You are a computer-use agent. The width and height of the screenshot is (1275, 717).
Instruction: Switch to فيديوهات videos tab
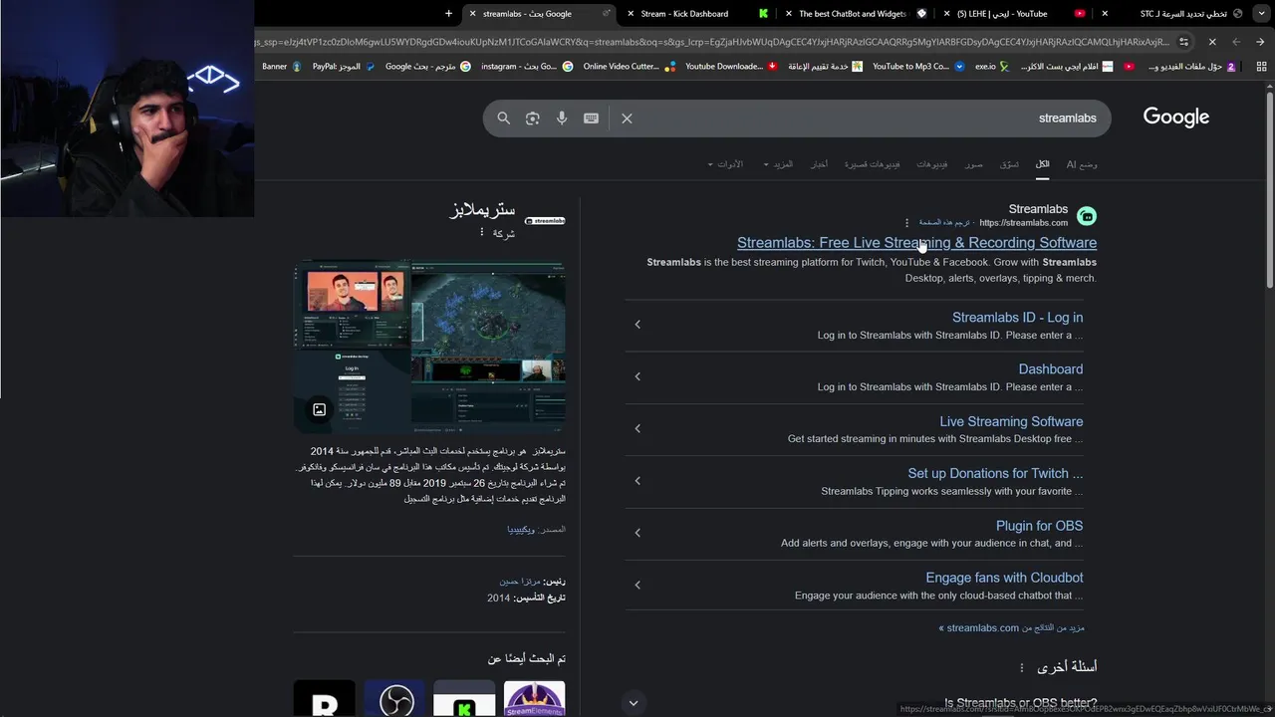[x=932, y=164]
